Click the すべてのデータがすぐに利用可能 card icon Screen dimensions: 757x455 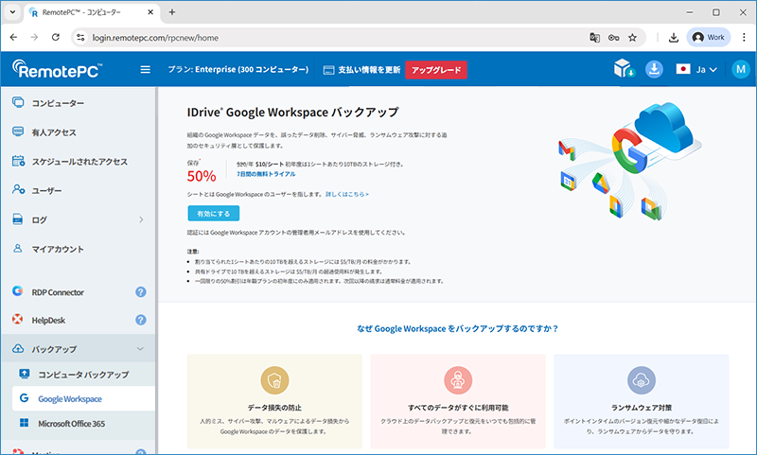458,380
